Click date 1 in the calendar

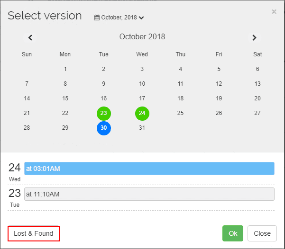[65, 69]
